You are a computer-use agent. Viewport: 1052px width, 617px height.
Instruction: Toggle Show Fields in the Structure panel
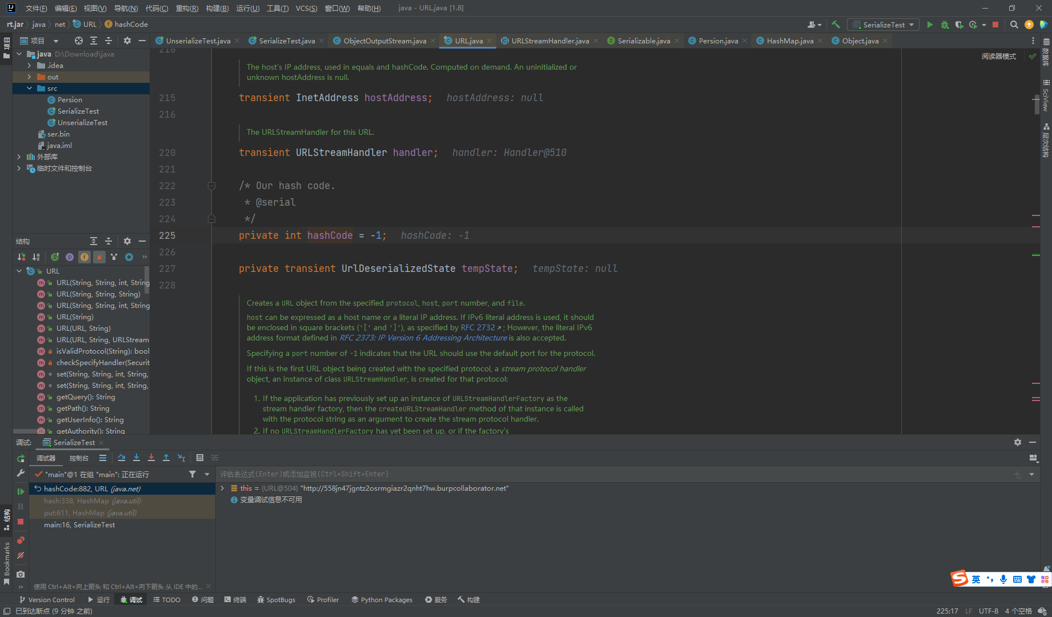85,257
